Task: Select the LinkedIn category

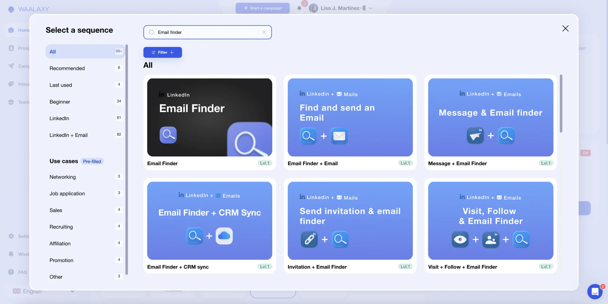Action: coord(85,118)
